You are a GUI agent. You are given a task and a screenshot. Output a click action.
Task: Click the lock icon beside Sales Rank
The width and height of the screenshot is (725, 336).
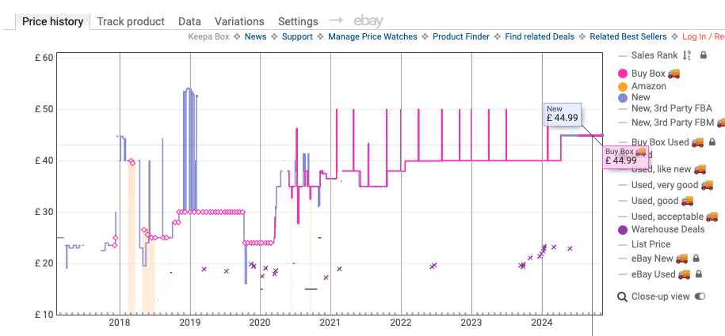[702, 55]
